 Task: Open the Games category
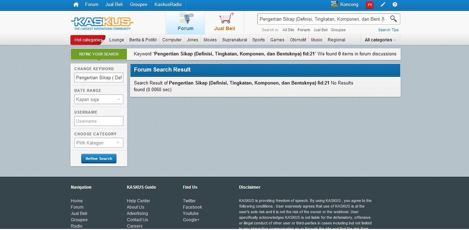coord(277,40)
